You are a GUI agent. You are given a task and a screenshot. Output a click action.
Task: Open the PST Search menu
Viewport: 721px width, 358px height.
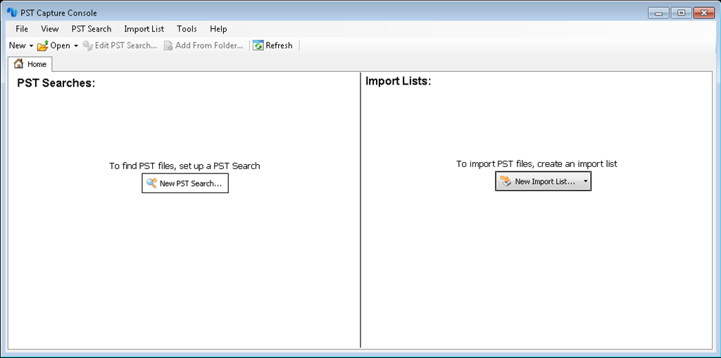click(91, 28)
